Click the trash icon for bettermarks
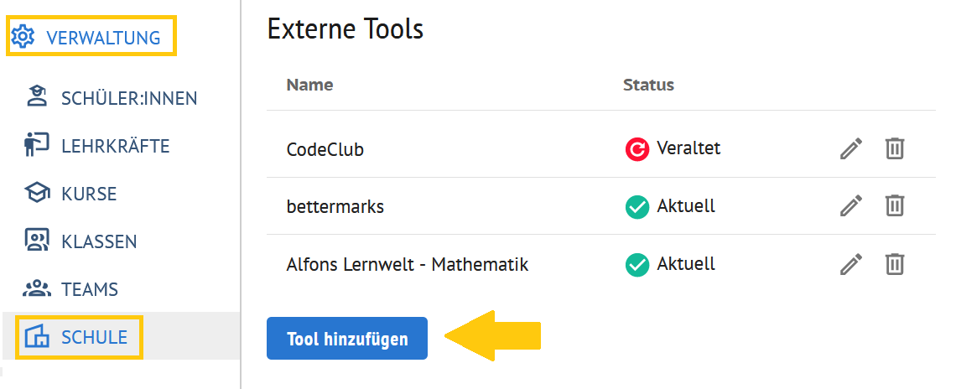This screenshot has height=389, width=956. click(x=895, y=205)
